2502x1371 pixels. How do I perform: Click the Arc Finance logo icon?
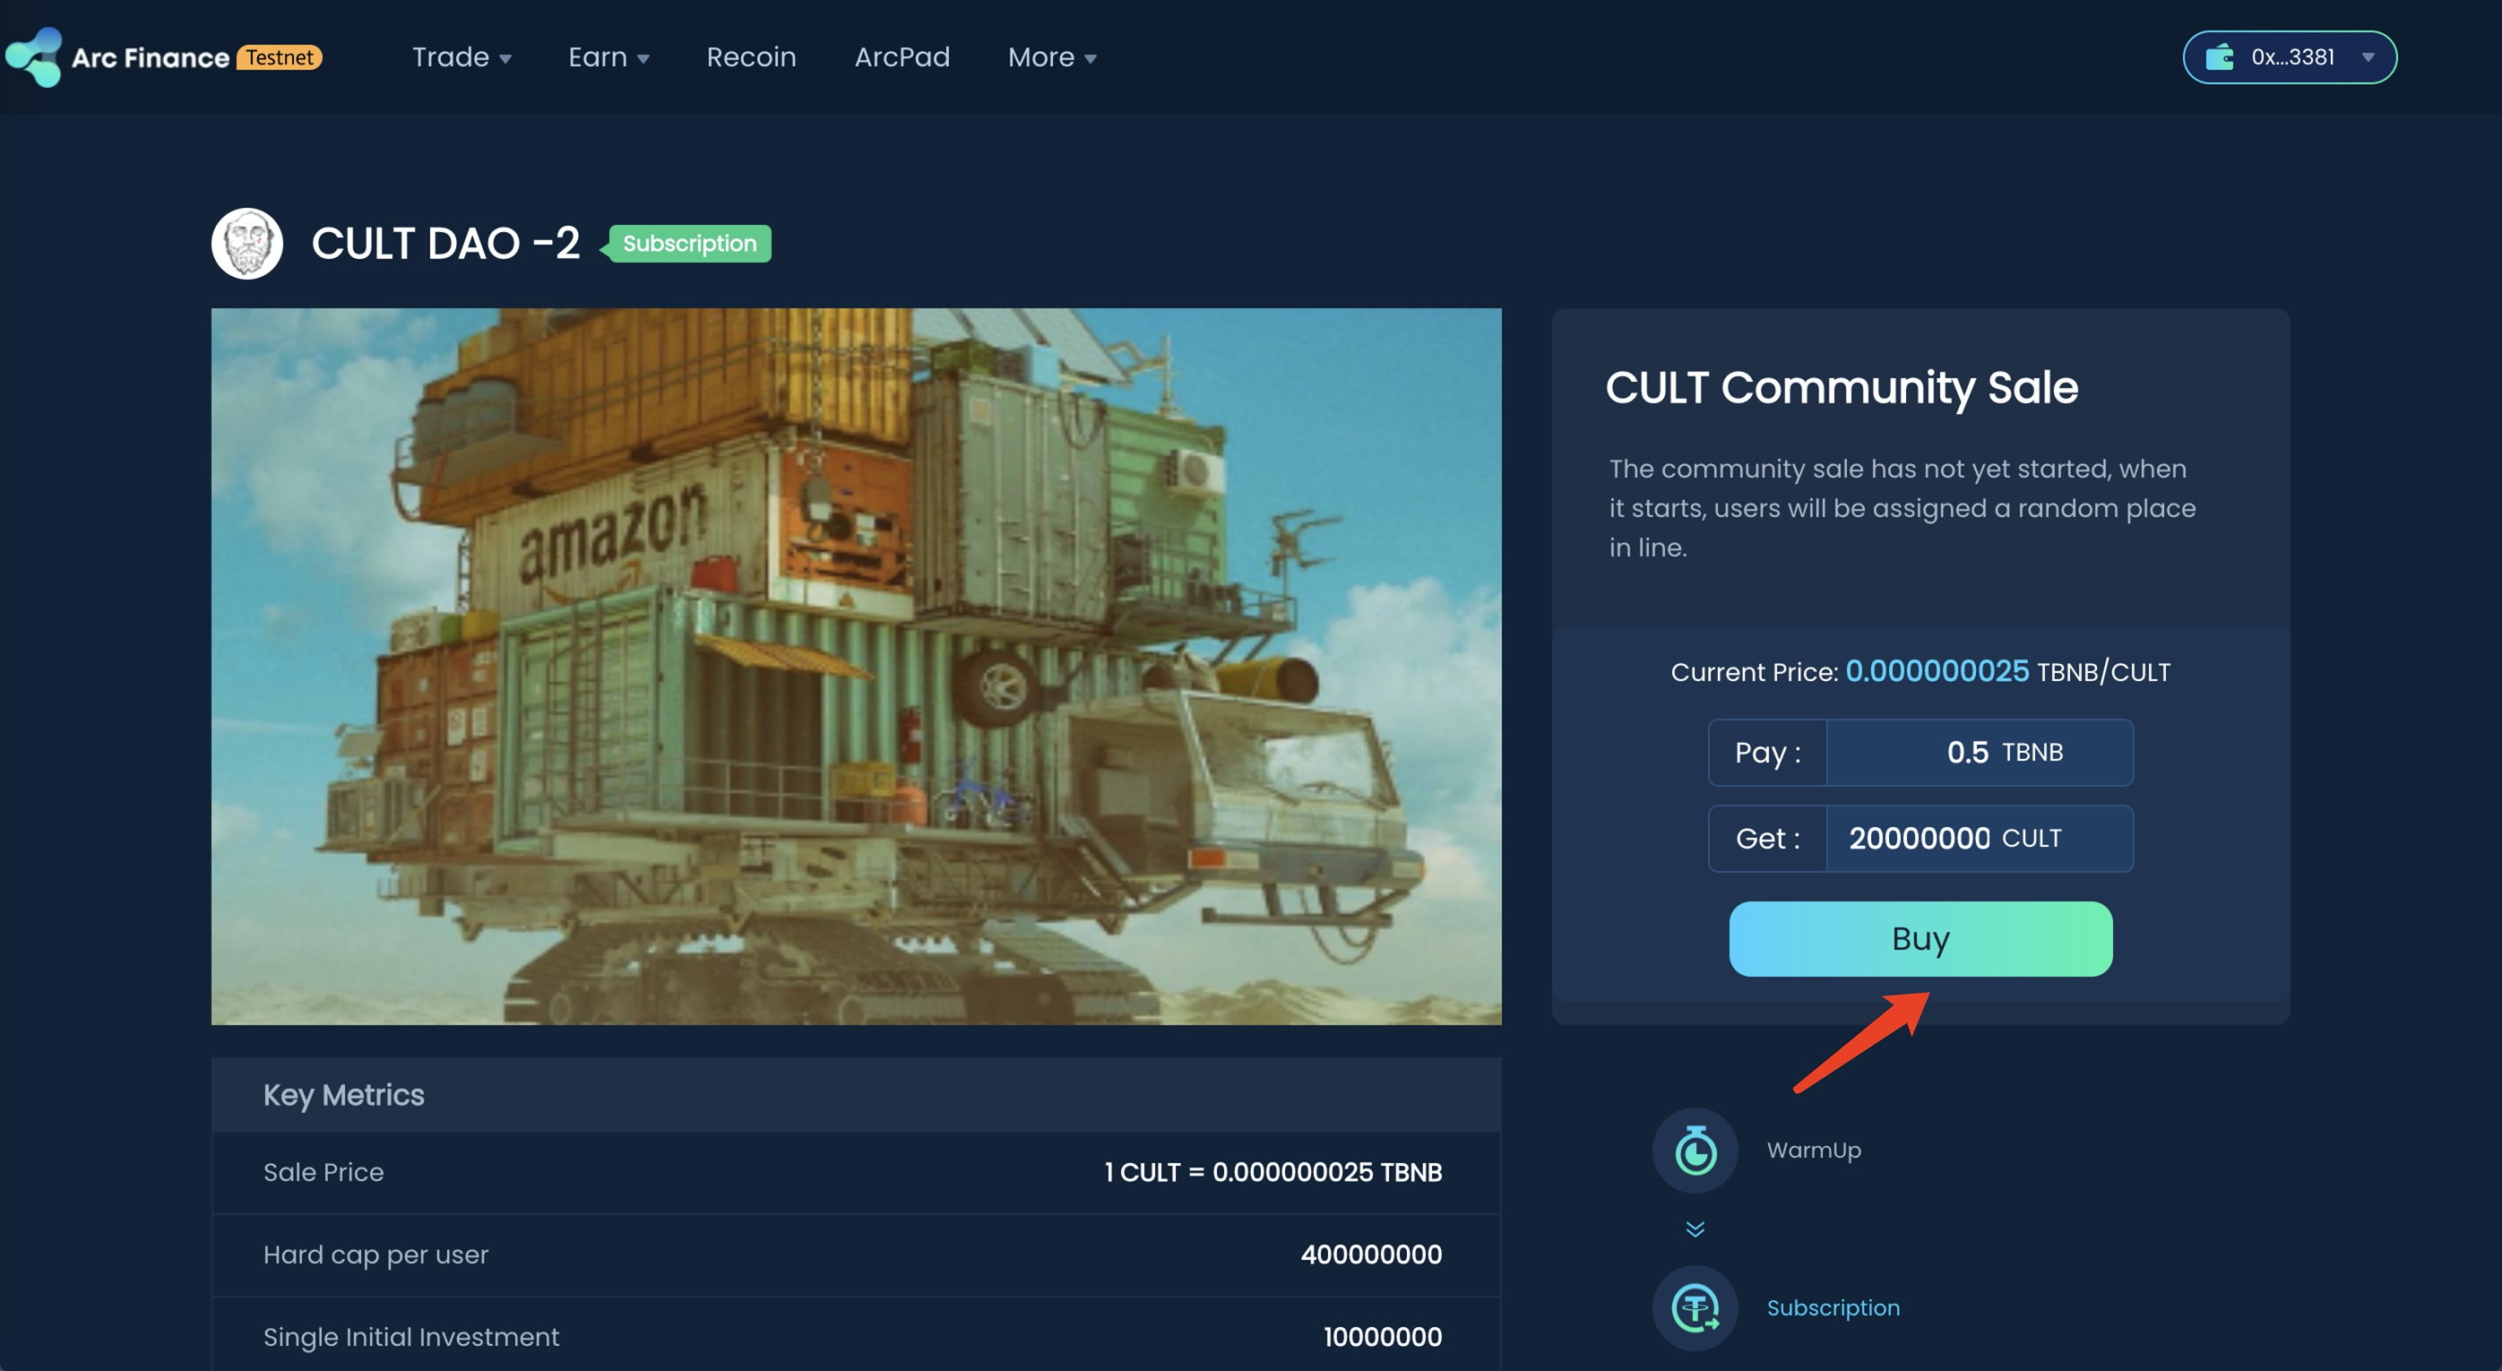34,56
